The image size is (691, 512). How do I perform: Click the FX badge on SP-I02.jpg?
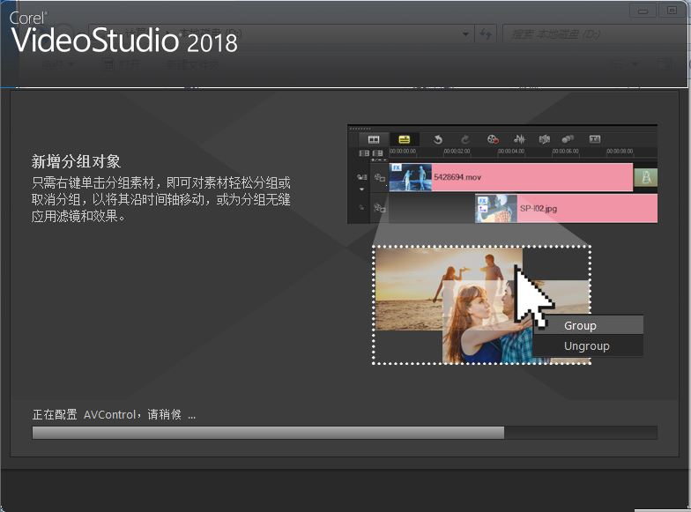(483, 201)
